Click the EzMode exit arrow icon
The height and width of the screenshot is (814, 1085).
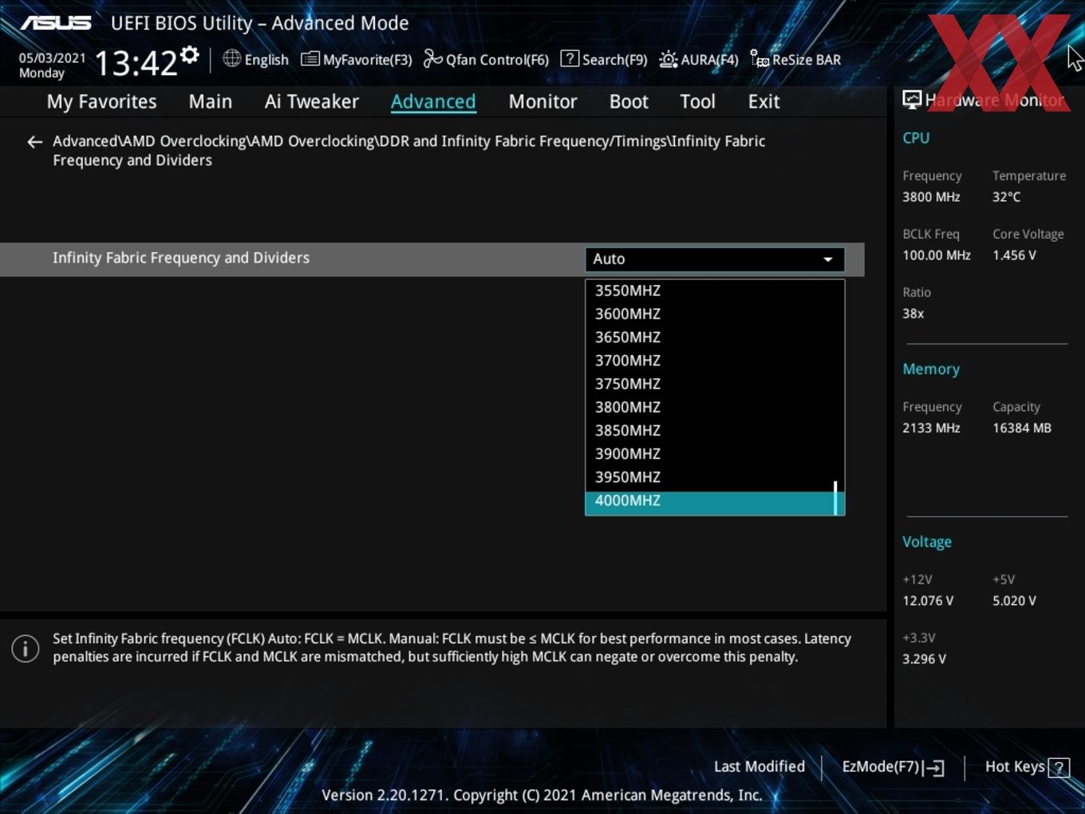click(x=935, y=768)
